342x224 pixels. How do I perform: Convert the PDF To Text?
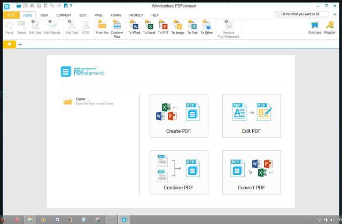coord(192,28)
